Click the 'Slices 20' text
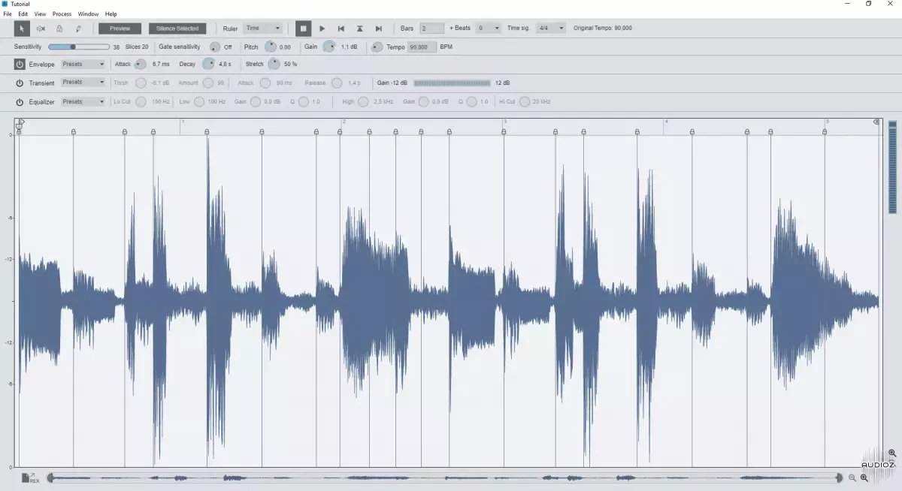Viewport: 902px width, 491px height. 137,47
